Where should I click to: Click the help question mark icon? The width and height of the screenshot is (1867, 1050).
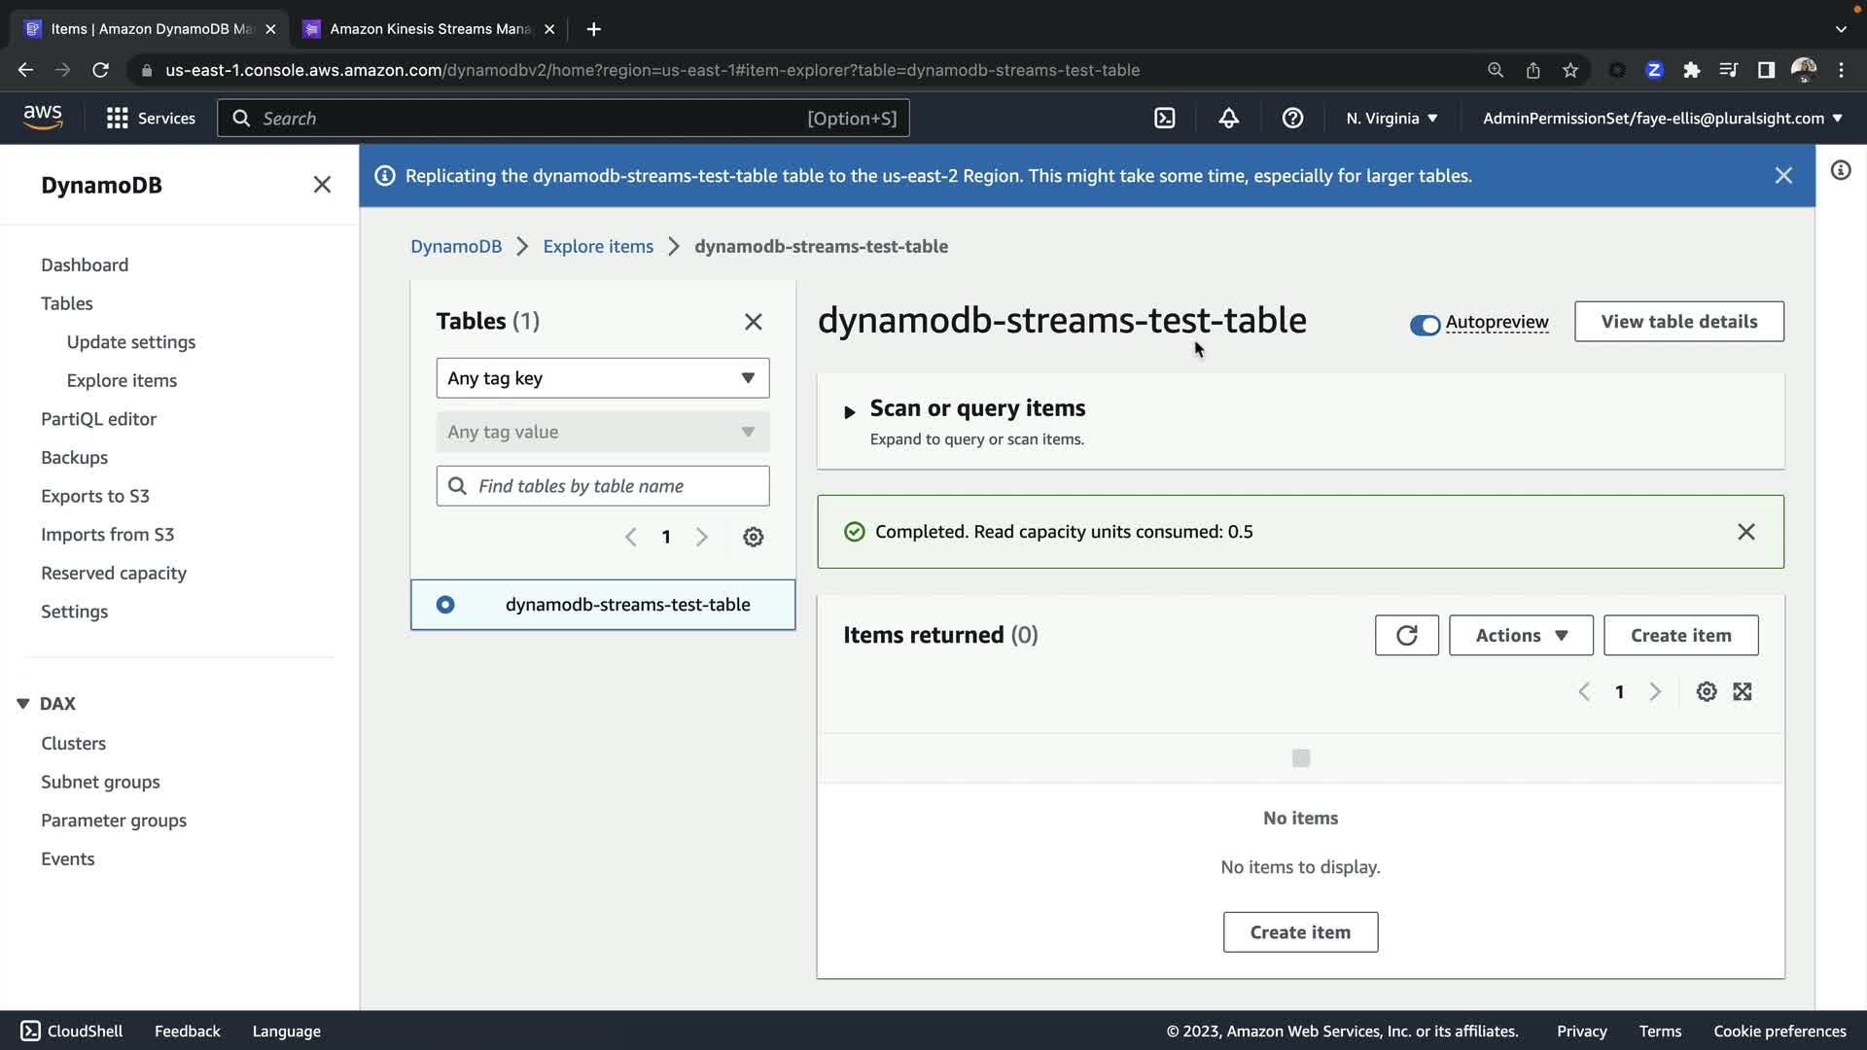coord(1292,119)
